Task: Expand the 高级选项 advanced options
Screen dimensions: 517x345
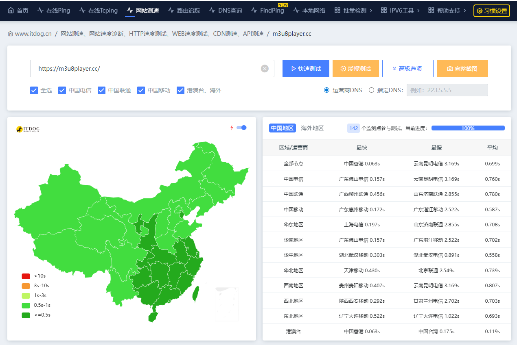Action: pos(407,69)
